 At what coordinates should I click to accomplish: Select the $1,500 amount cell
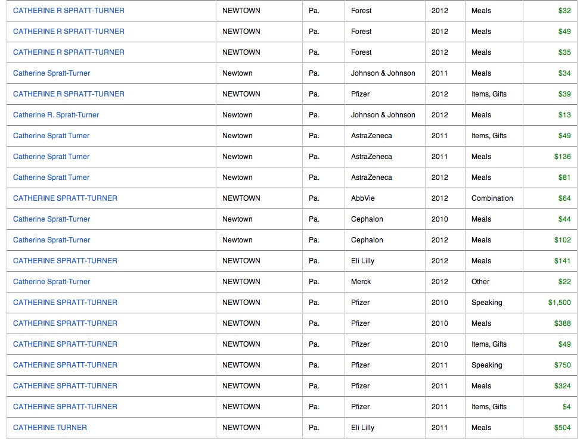point(550,302)
